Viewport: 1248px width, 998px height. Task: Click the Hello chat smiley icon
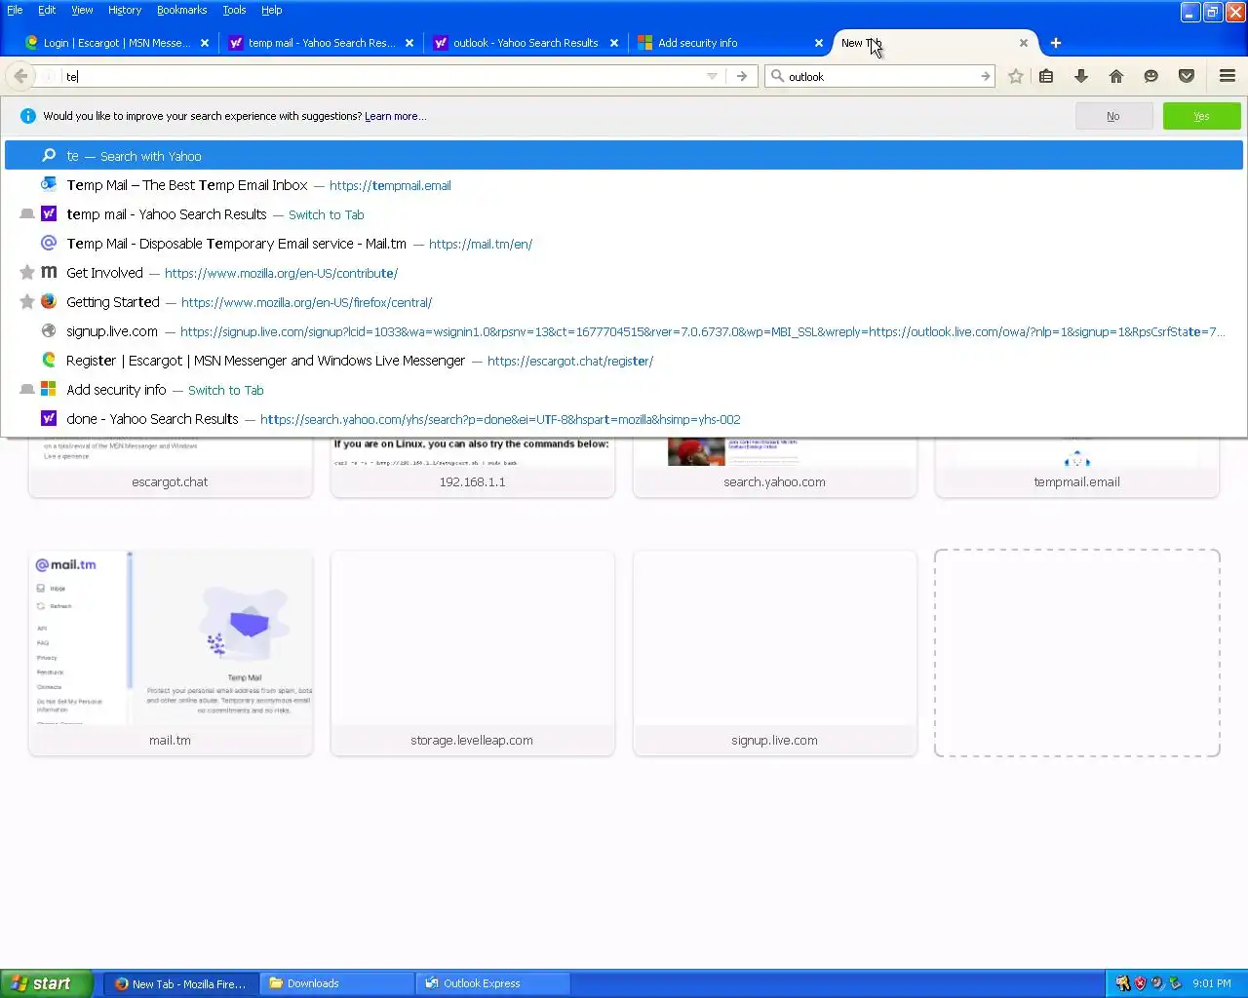click(x=1151, y=76)
